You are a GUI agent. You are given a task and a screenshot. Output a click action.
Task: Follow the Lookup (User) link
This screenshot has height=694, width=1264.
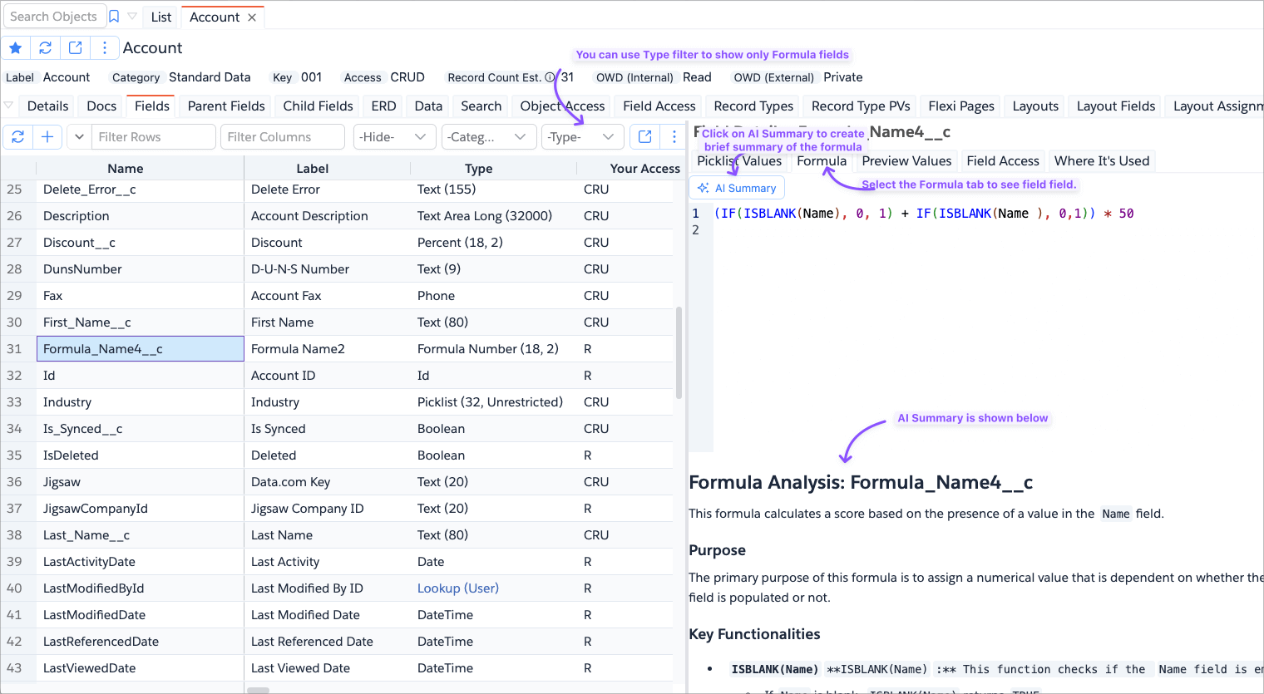coord(457,588)
